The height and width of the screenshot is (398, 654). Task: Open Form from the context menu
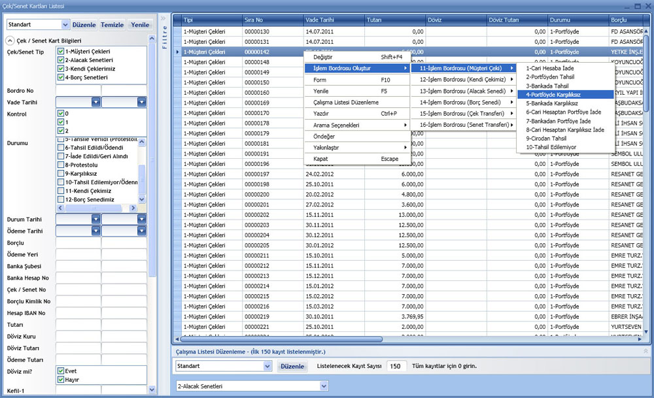[358, 80]
